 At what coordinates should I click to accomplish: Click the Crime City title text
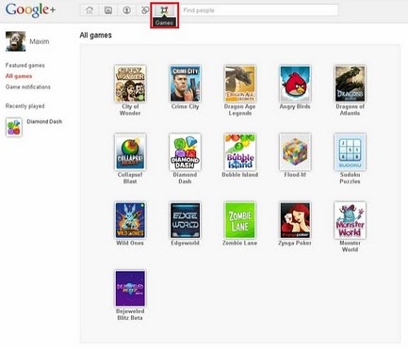coord(185,106)
